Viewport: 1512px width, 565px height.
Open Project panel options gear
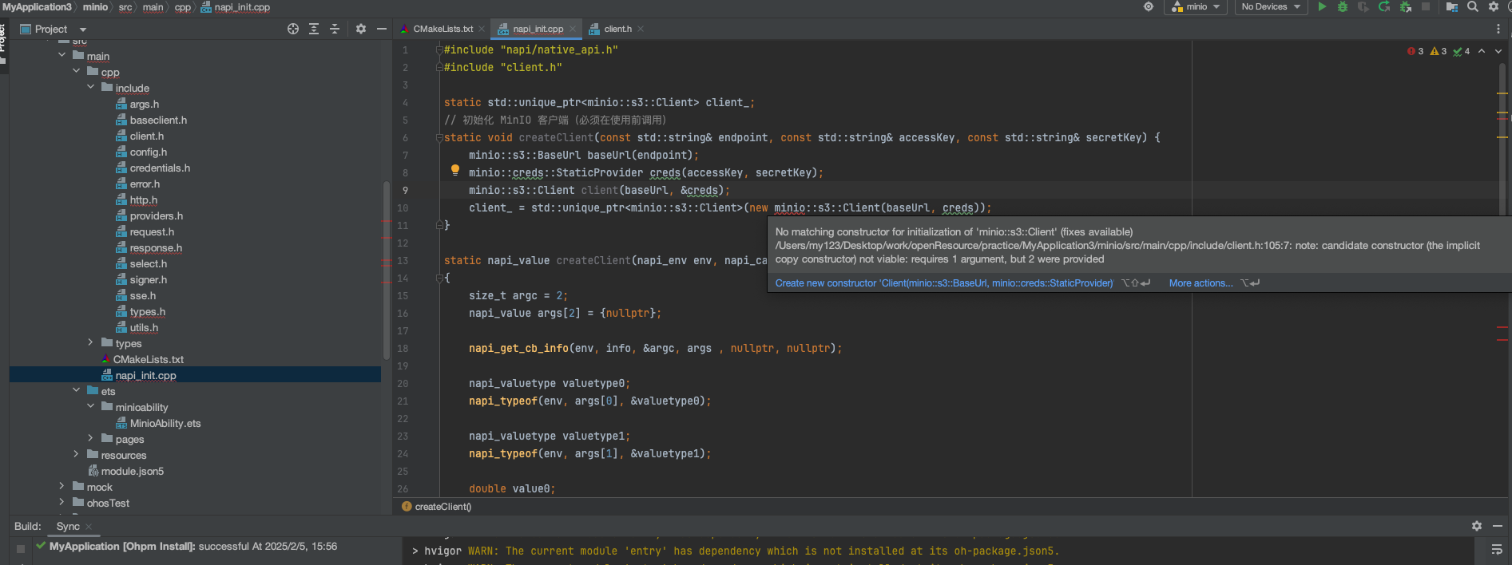[x=361, y=29]
